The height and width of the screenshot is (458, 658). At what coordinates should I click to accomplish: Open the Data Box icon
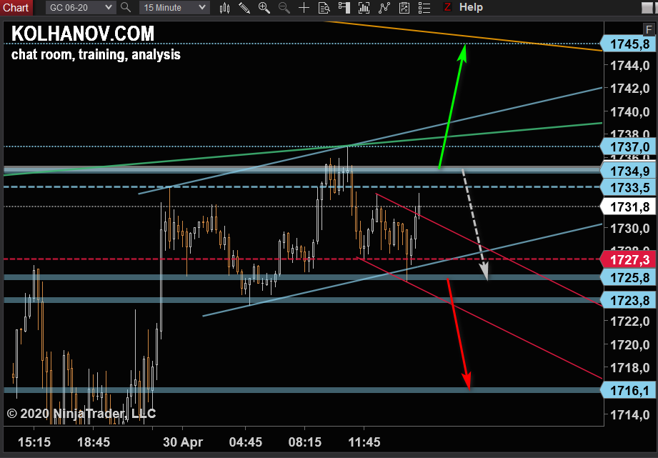pos(326,8)
